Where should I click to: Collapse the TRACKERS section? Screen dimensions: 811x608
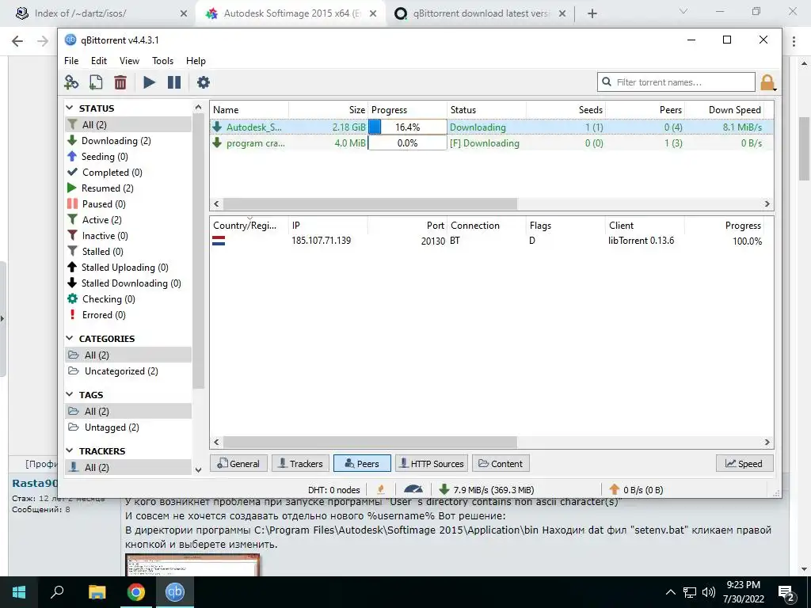pyautogui.click(x=70, y=450)
